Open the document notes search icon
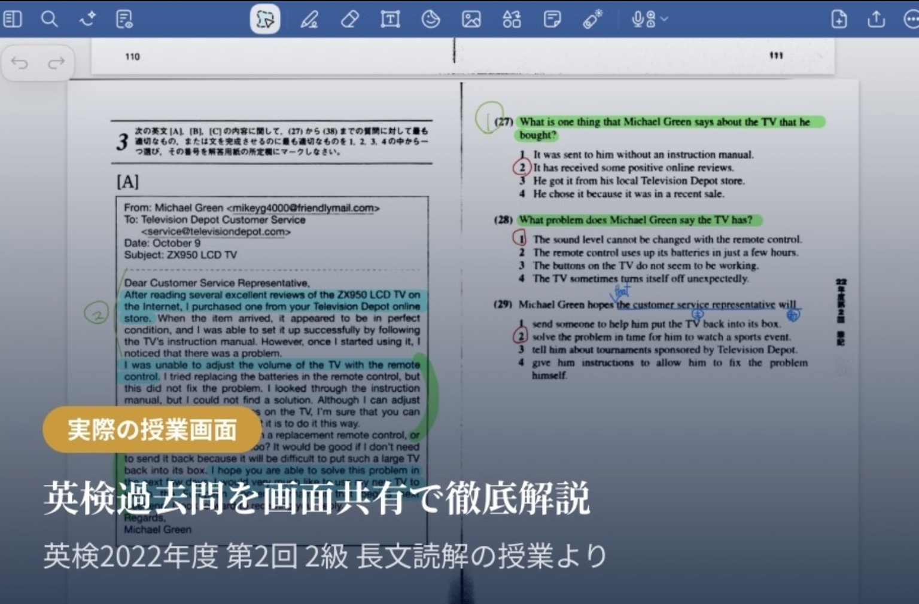Viewport: 919px width, 604px height. click(x=124, y=19)
